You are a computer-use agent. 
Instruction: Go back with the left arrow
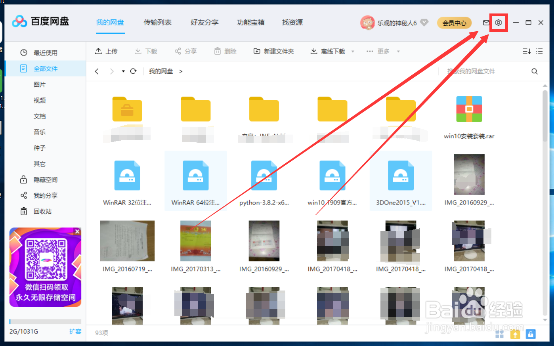pos(97,71)
